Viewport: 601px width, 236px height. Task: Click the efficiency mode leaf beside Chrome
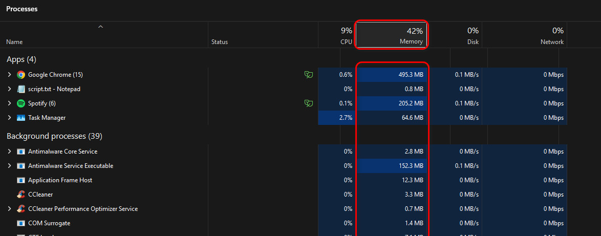point(308,75)
